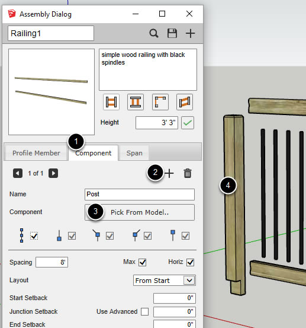
Task: Go to the next component arrow
Action: click(53, 173)
